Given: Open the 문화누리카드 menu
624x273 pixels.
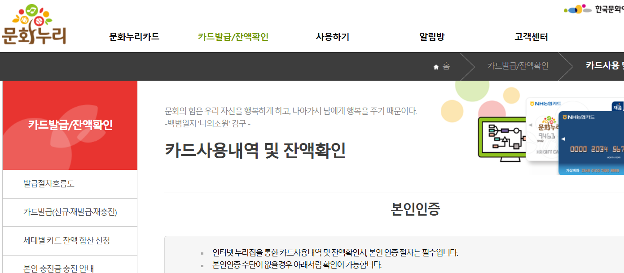Looking at the screenshot, I should click(x=133, y=37).
